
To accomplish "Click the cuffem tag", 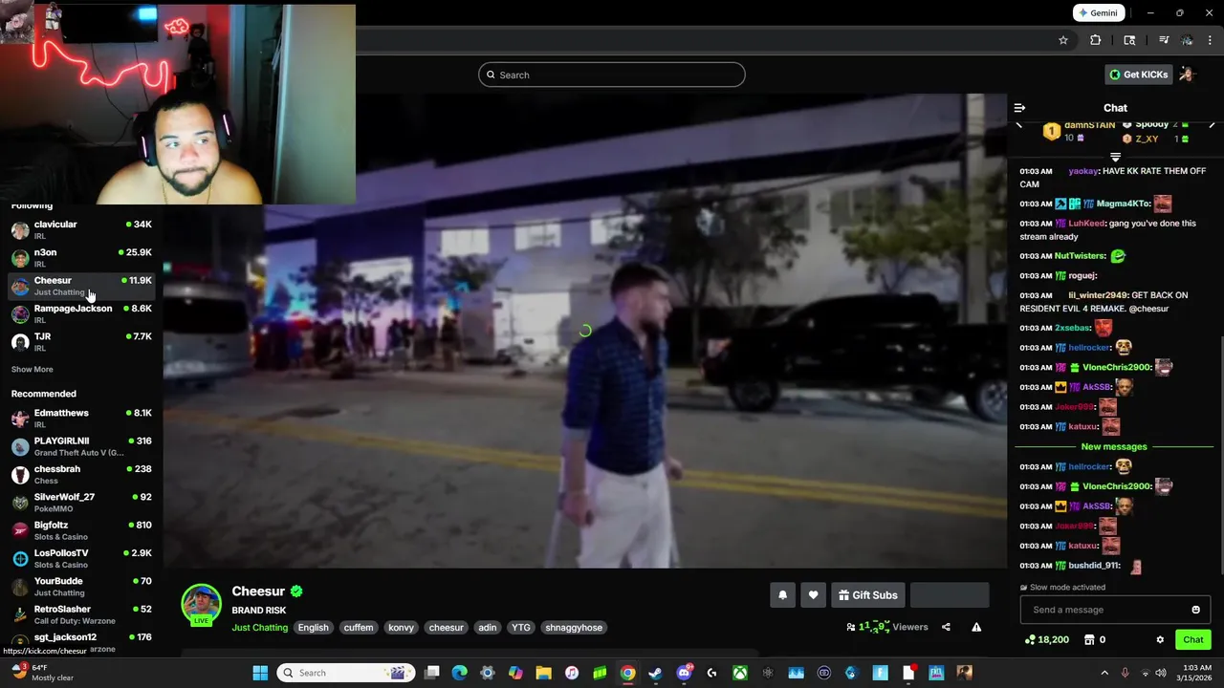I will 359,628.
